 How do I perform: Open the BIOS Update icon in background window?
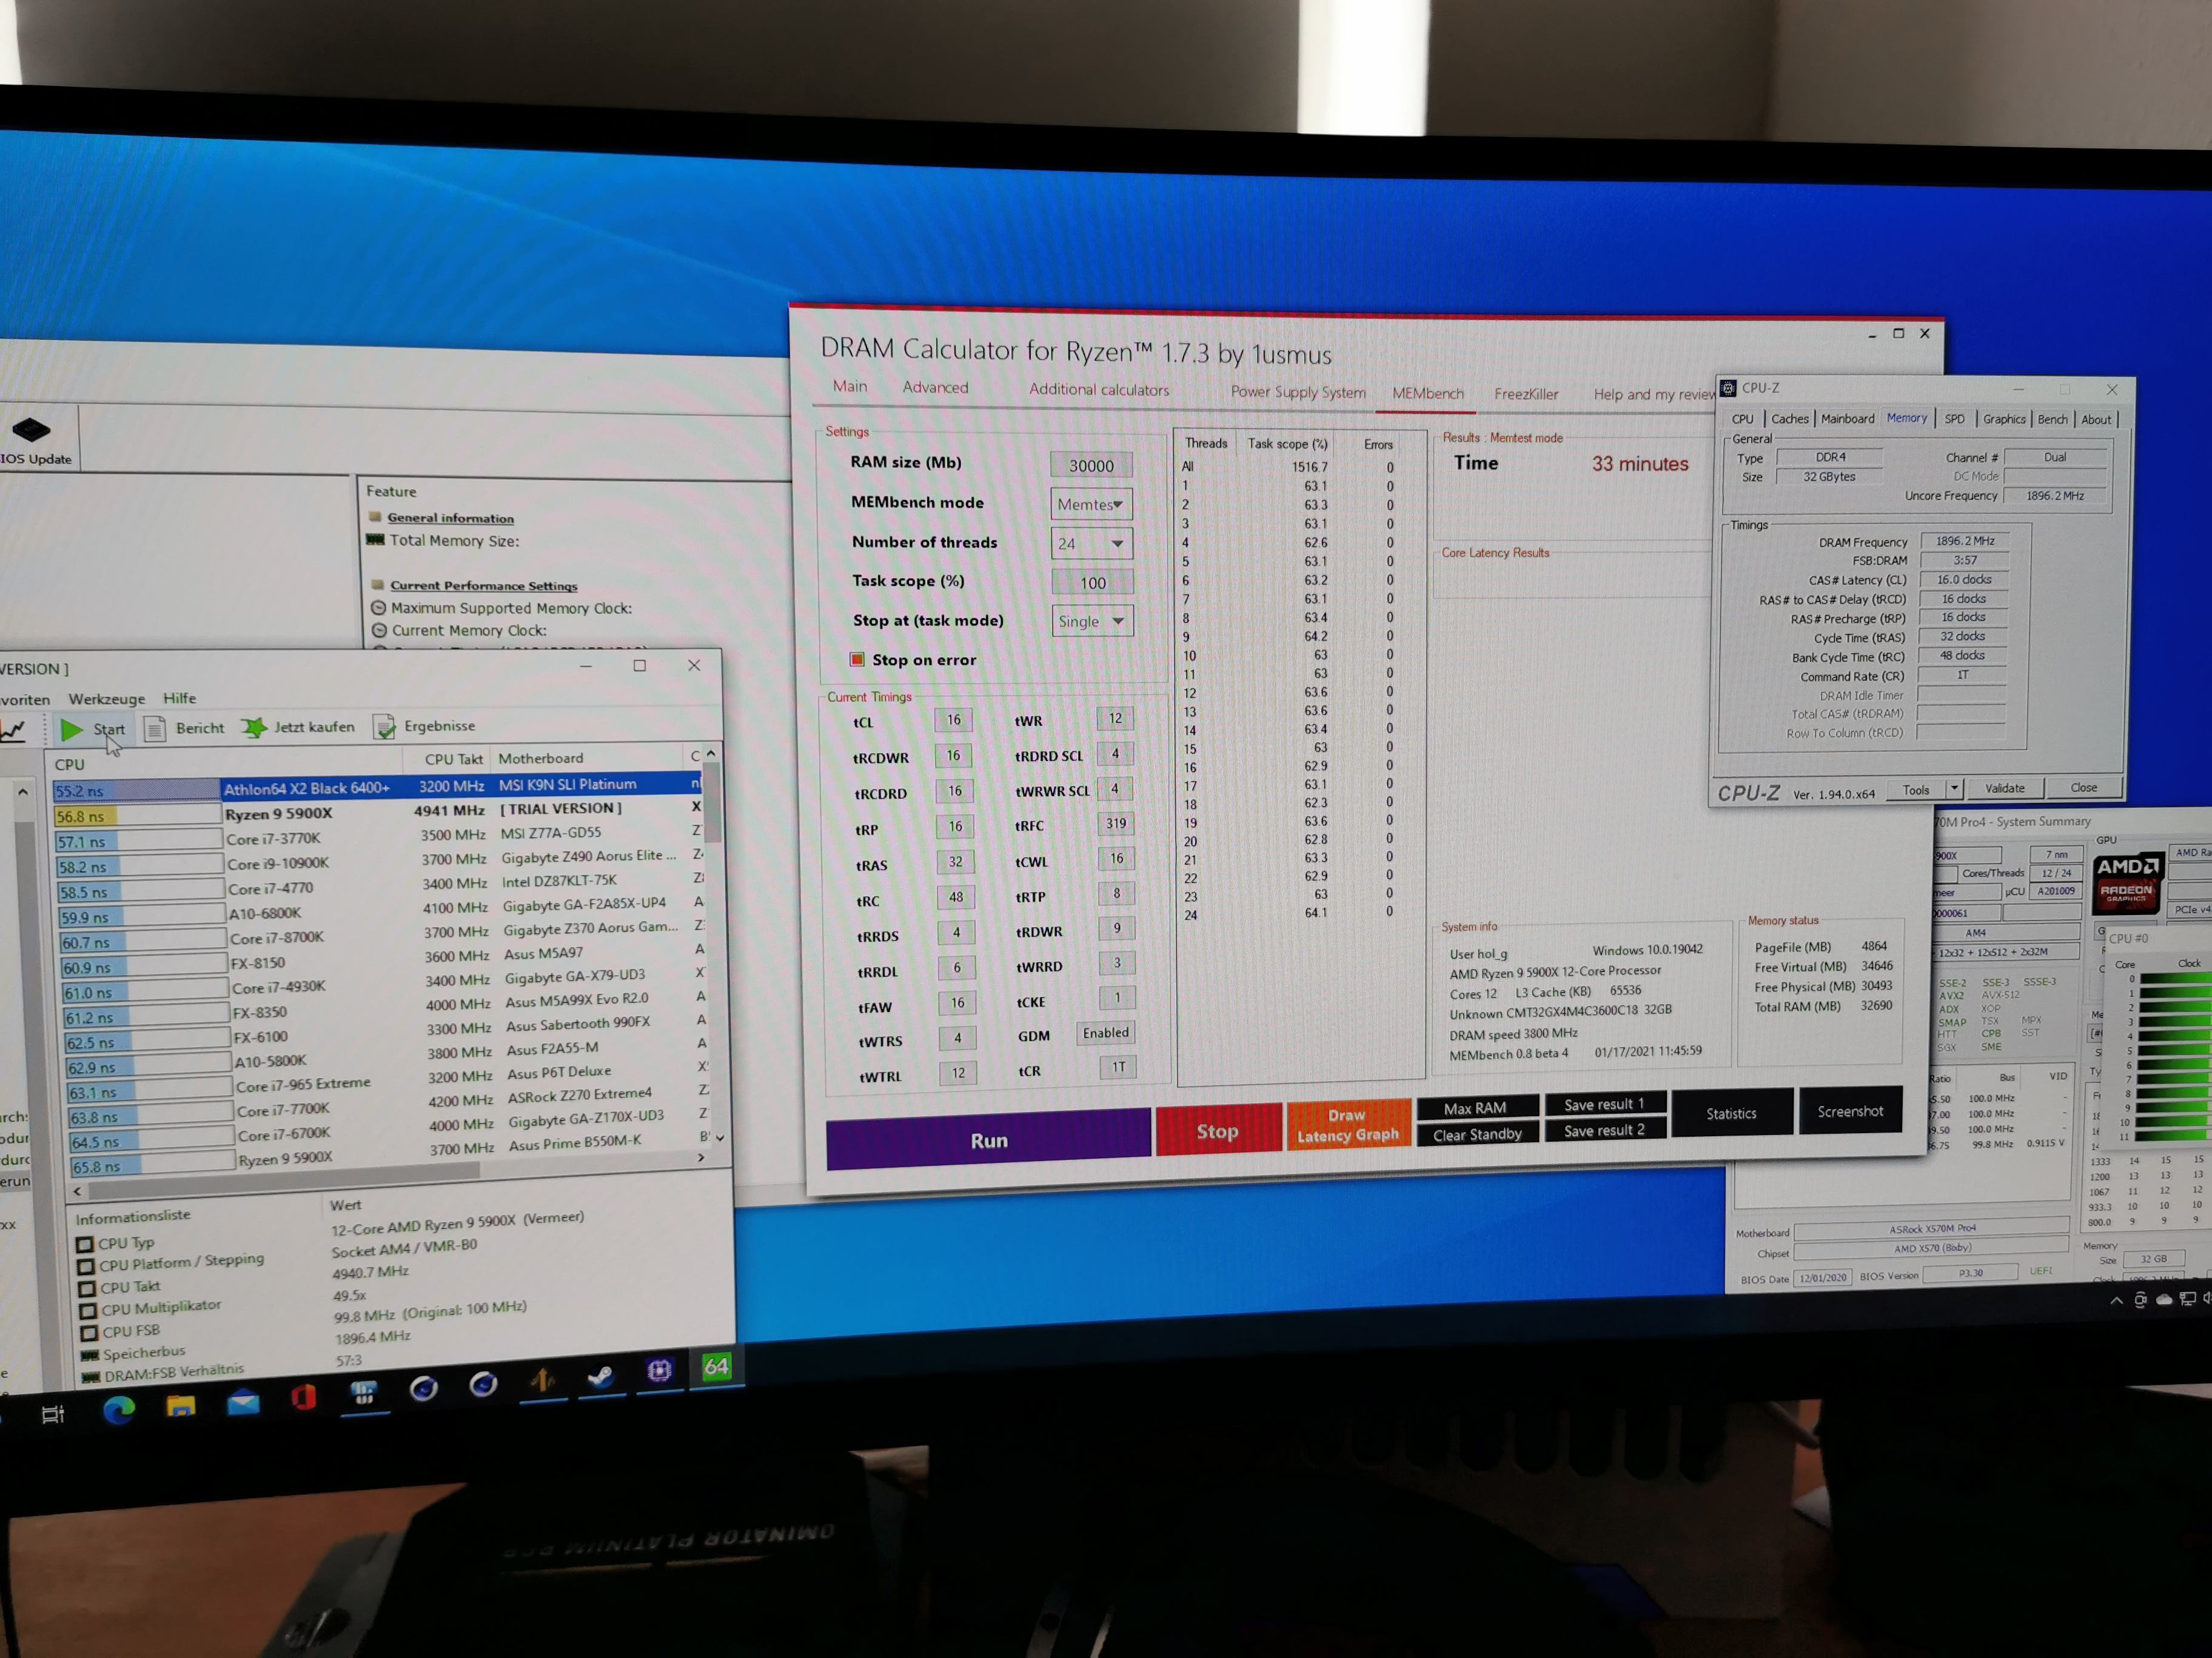pyautogui.click(x=31, y=430)
